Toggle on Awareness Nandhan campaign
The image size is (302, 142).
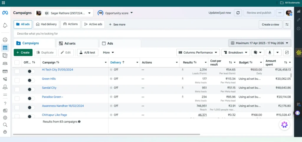pos(31,108)
